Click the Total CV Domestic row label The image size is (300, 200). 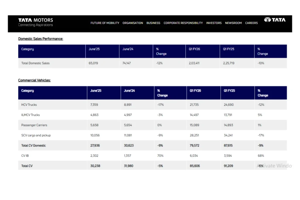[x=33, y=146]
